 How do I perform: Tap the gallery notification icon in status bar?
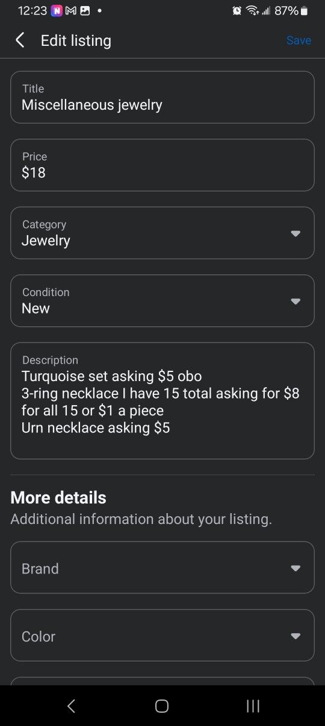[x=85, y=11]
